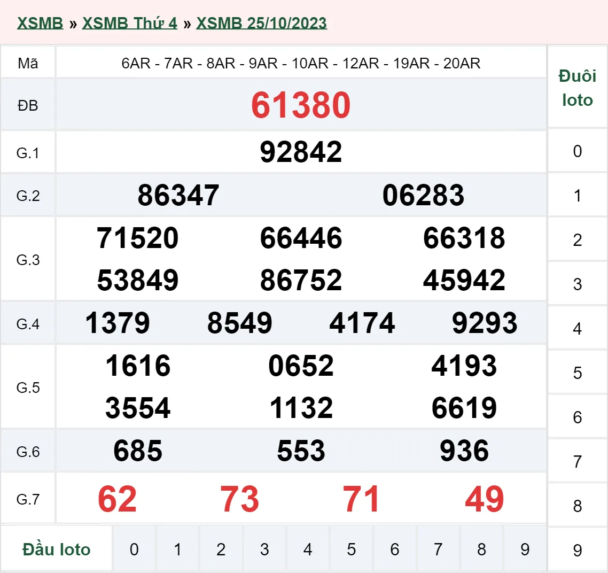Select number 92842 in row G.1
Image resolution: width=608 pixels, height=573 pixels.
point(301,151)
